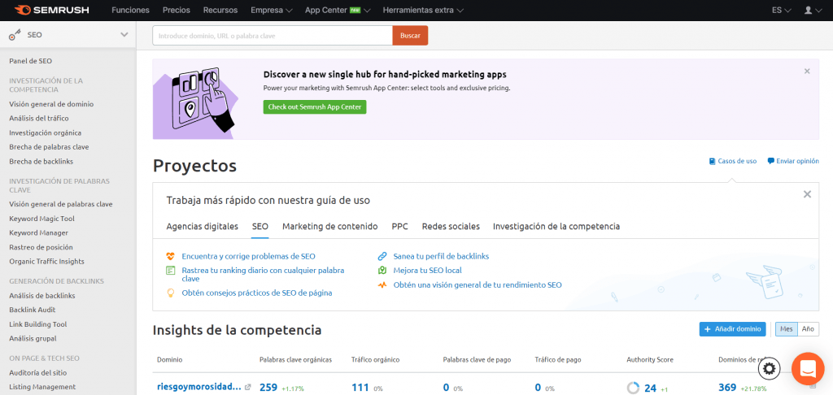Switch to Redes sociales tab
This screenshot has height=395, width=833.
(451, 226)
